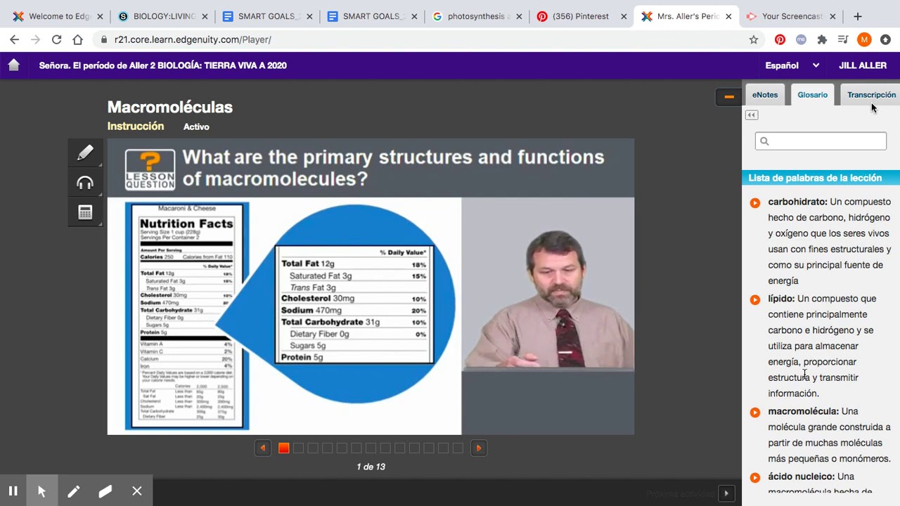Open the headphones audio tool
Screen dimensions: 900x506
pos(85,183)
